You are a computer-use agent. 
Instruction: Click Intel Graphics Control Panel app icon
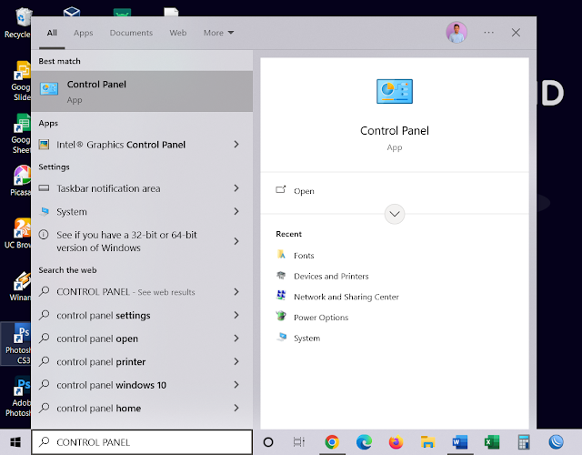point(45,145)
